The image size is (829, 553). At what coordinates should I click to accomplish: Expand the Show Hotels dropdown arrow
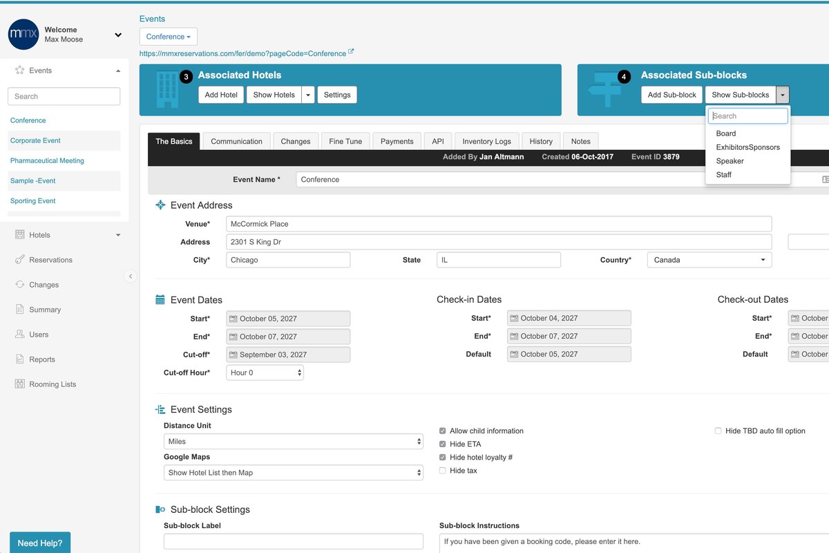[309, 95]
